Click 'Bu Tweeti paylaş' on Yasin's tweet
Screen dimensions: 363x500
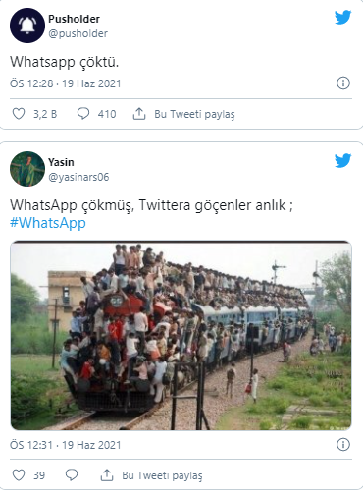point(162,475)
